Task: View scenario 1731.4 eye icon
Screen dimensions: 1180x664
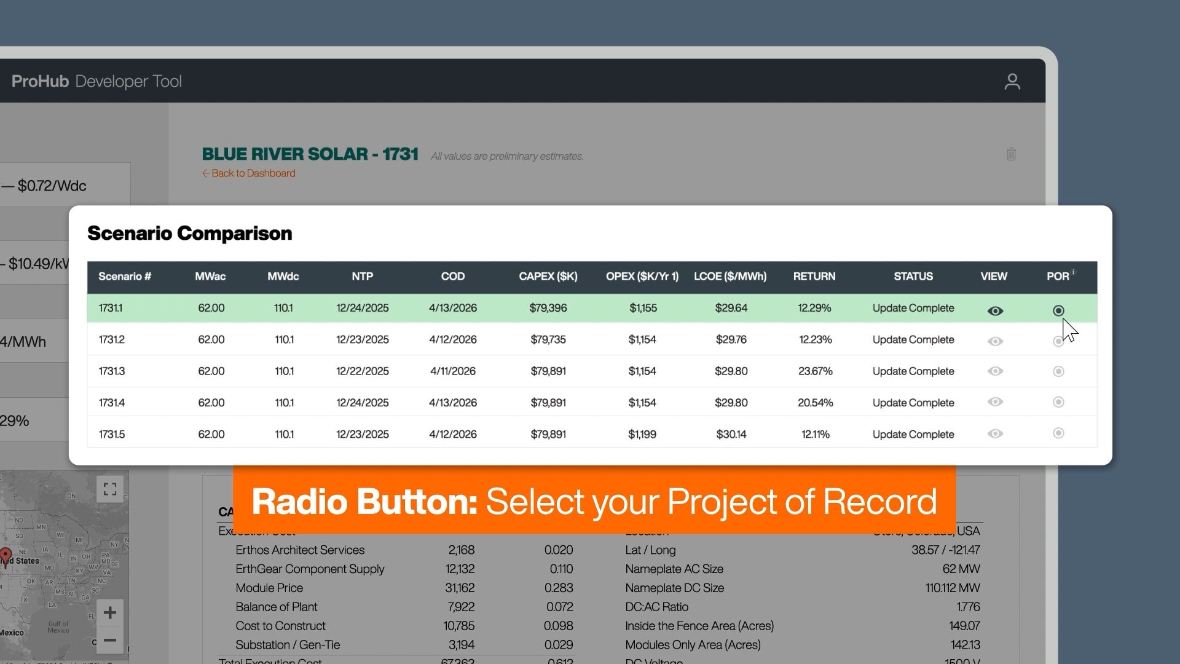Action: (x=995, y=402)
